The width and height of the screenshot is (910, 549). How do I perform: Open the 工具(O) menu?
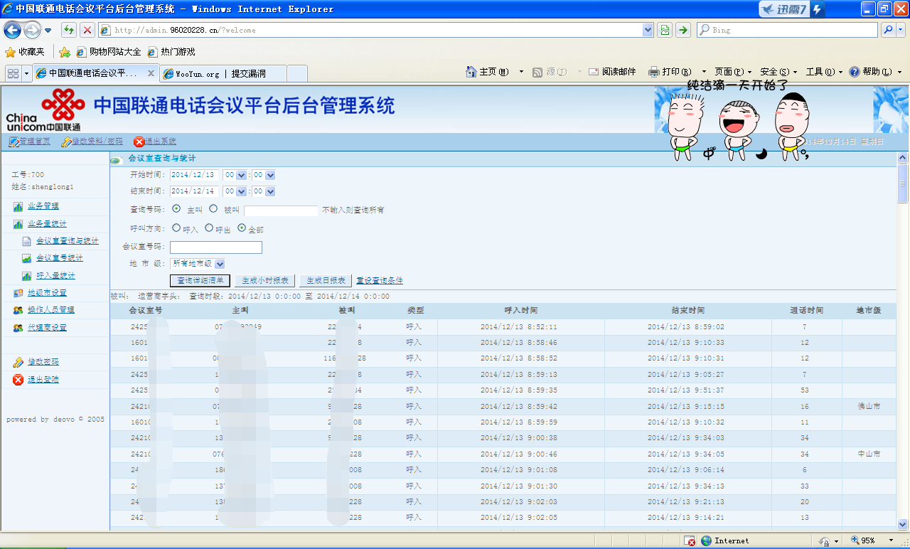(824, 72)
